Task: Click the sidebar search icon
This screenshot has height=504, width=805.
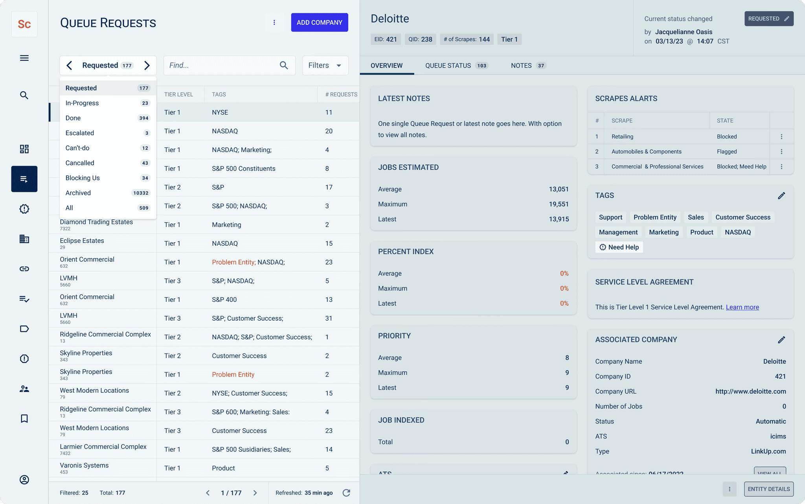Action: click(x=24, y=95)
